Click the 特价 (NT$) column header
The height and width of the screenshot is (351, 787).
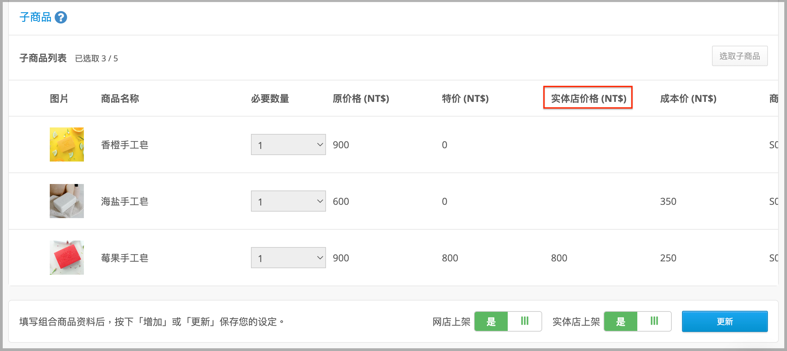tap(465, 98)
